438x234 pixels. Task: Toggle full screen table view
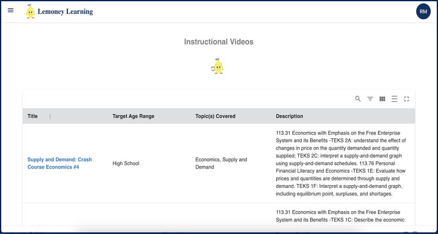(x=406, y=99)
